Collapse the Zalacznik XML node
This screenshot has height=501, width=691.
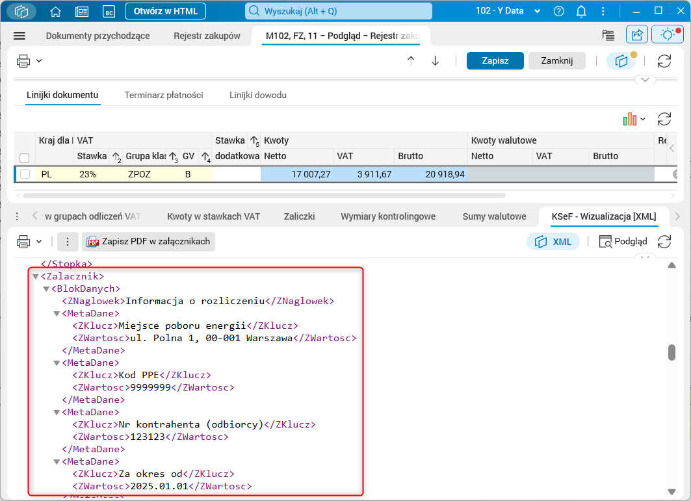[36, 277]
